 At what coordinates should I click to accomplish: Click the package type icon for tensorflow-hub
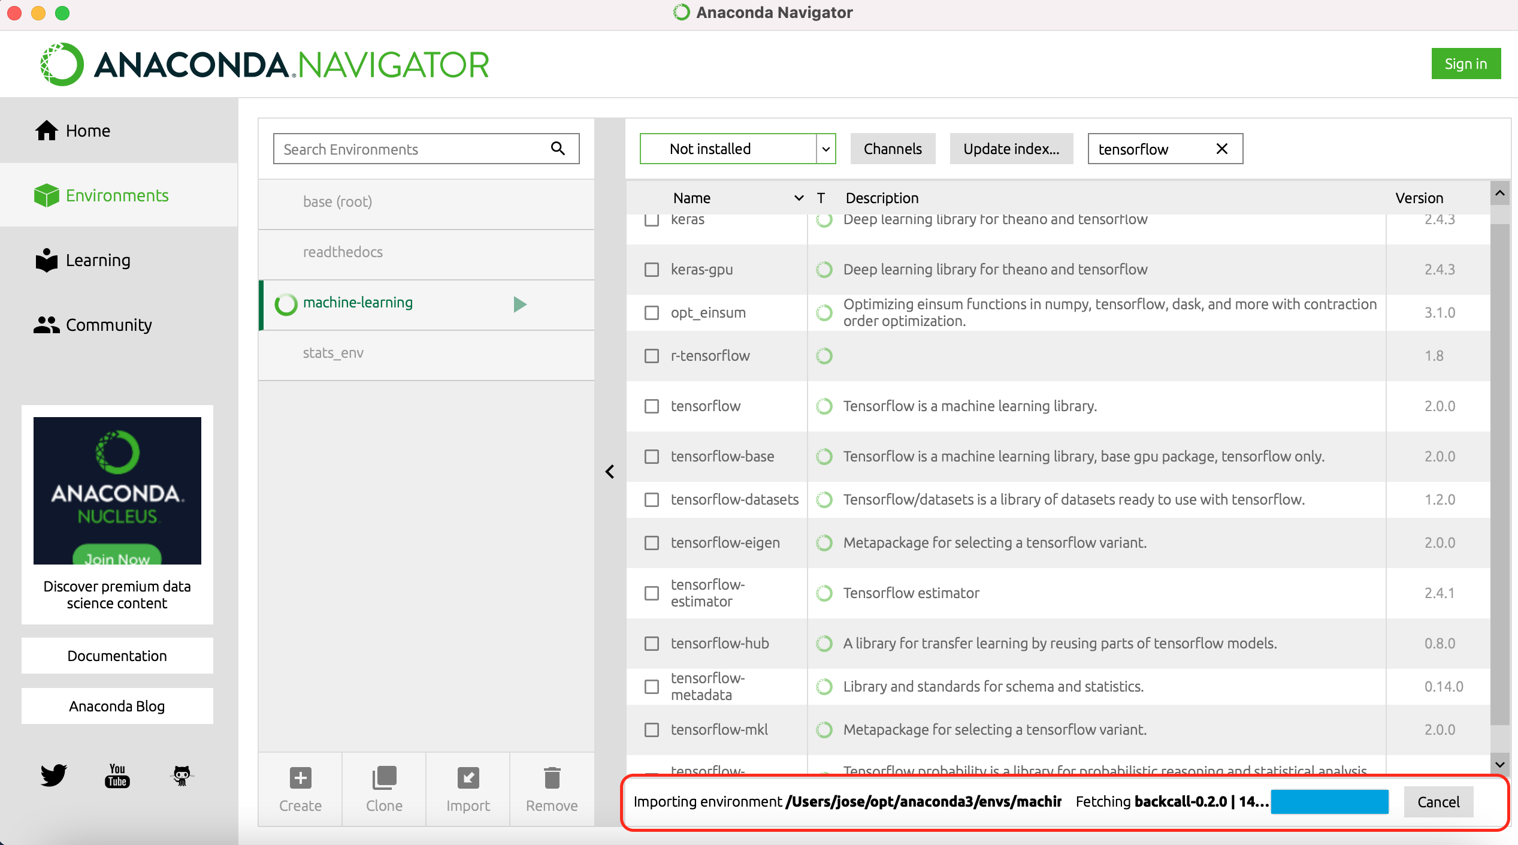click(x=824, y=644)
